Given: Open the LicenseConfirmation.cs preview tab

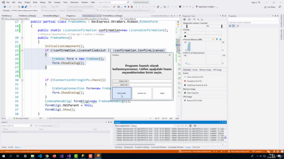Looking at the screenshot, I should coord(160,16).
